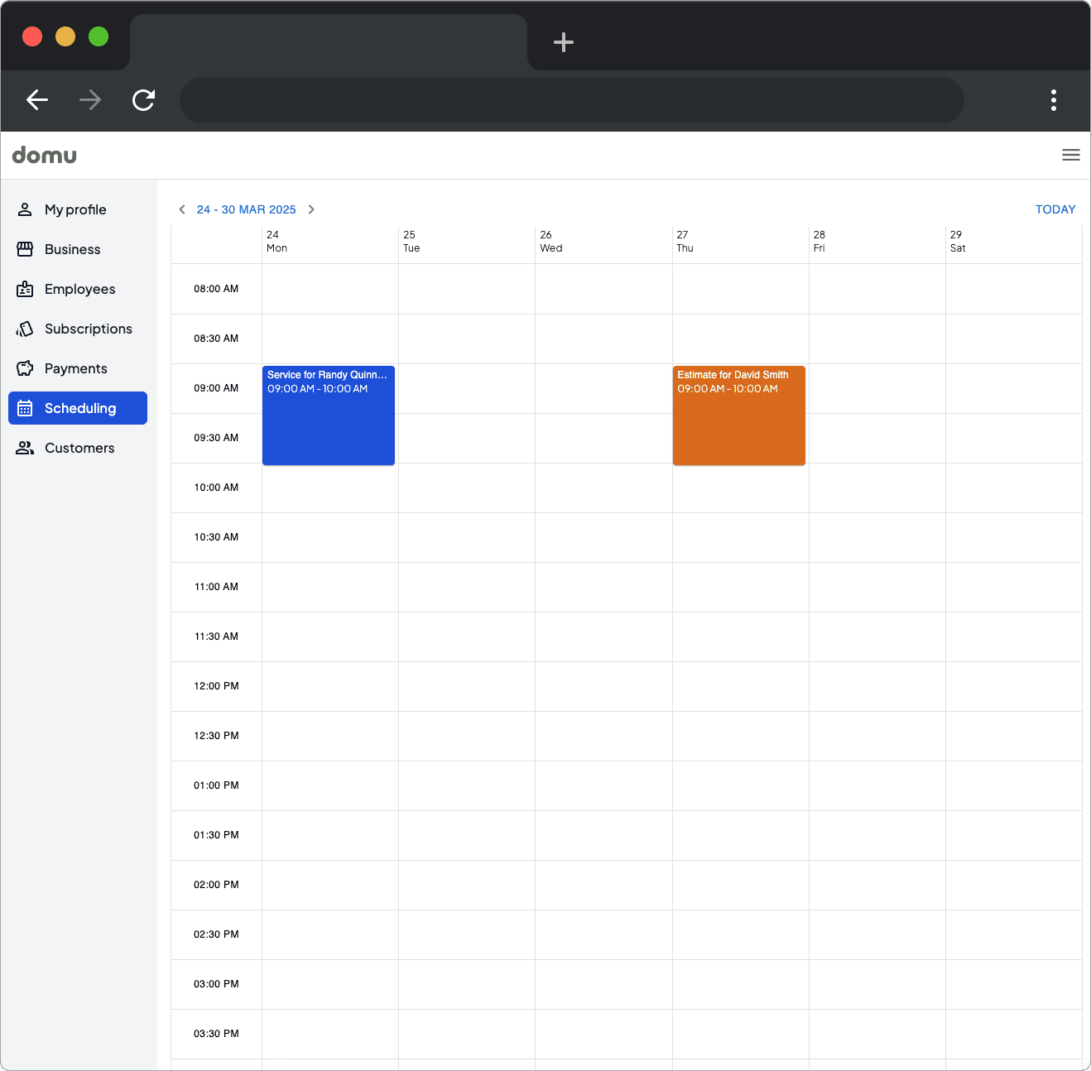The width and height of the screenshot is (1091, 1071).
Task: Open the Subscriptions section
Action: pos(78,329)
